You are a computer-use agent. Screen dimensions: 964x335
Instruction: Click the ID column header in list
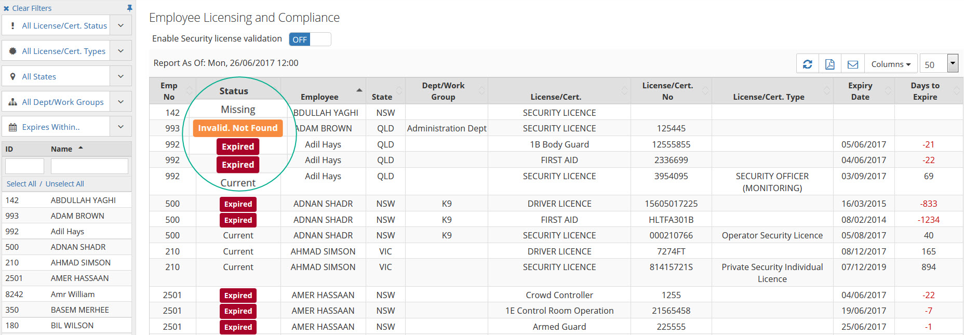point(9,149)
